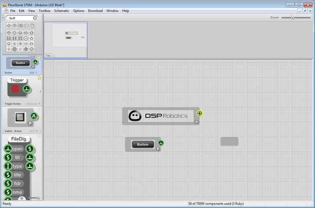Image resolution: width=315 pixels, height=208 pixels.
Task: Click the trigger output connector beside 'type'
Action: [x=30, y=166]
